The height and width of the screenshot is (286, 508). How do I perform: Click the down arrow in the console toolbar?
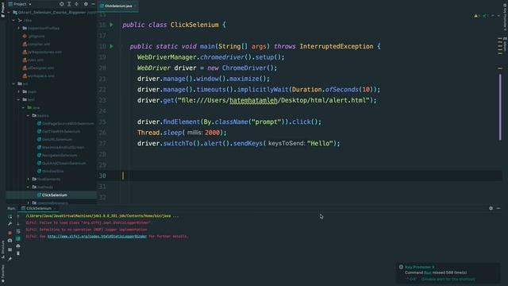coord(18,223)
